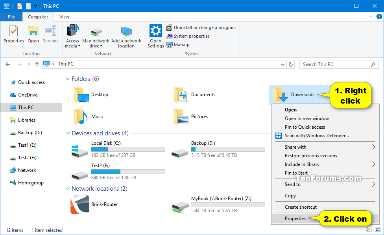Click the Local Disk (C:) usage bar
Viewport: 384px width, 235px height.
tap(128, 149)
